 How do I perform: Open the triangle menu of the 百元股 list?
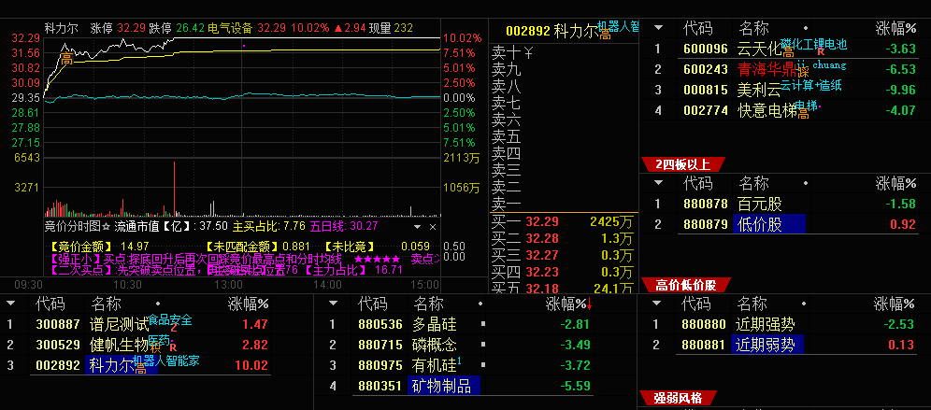[x=658, y=183]
